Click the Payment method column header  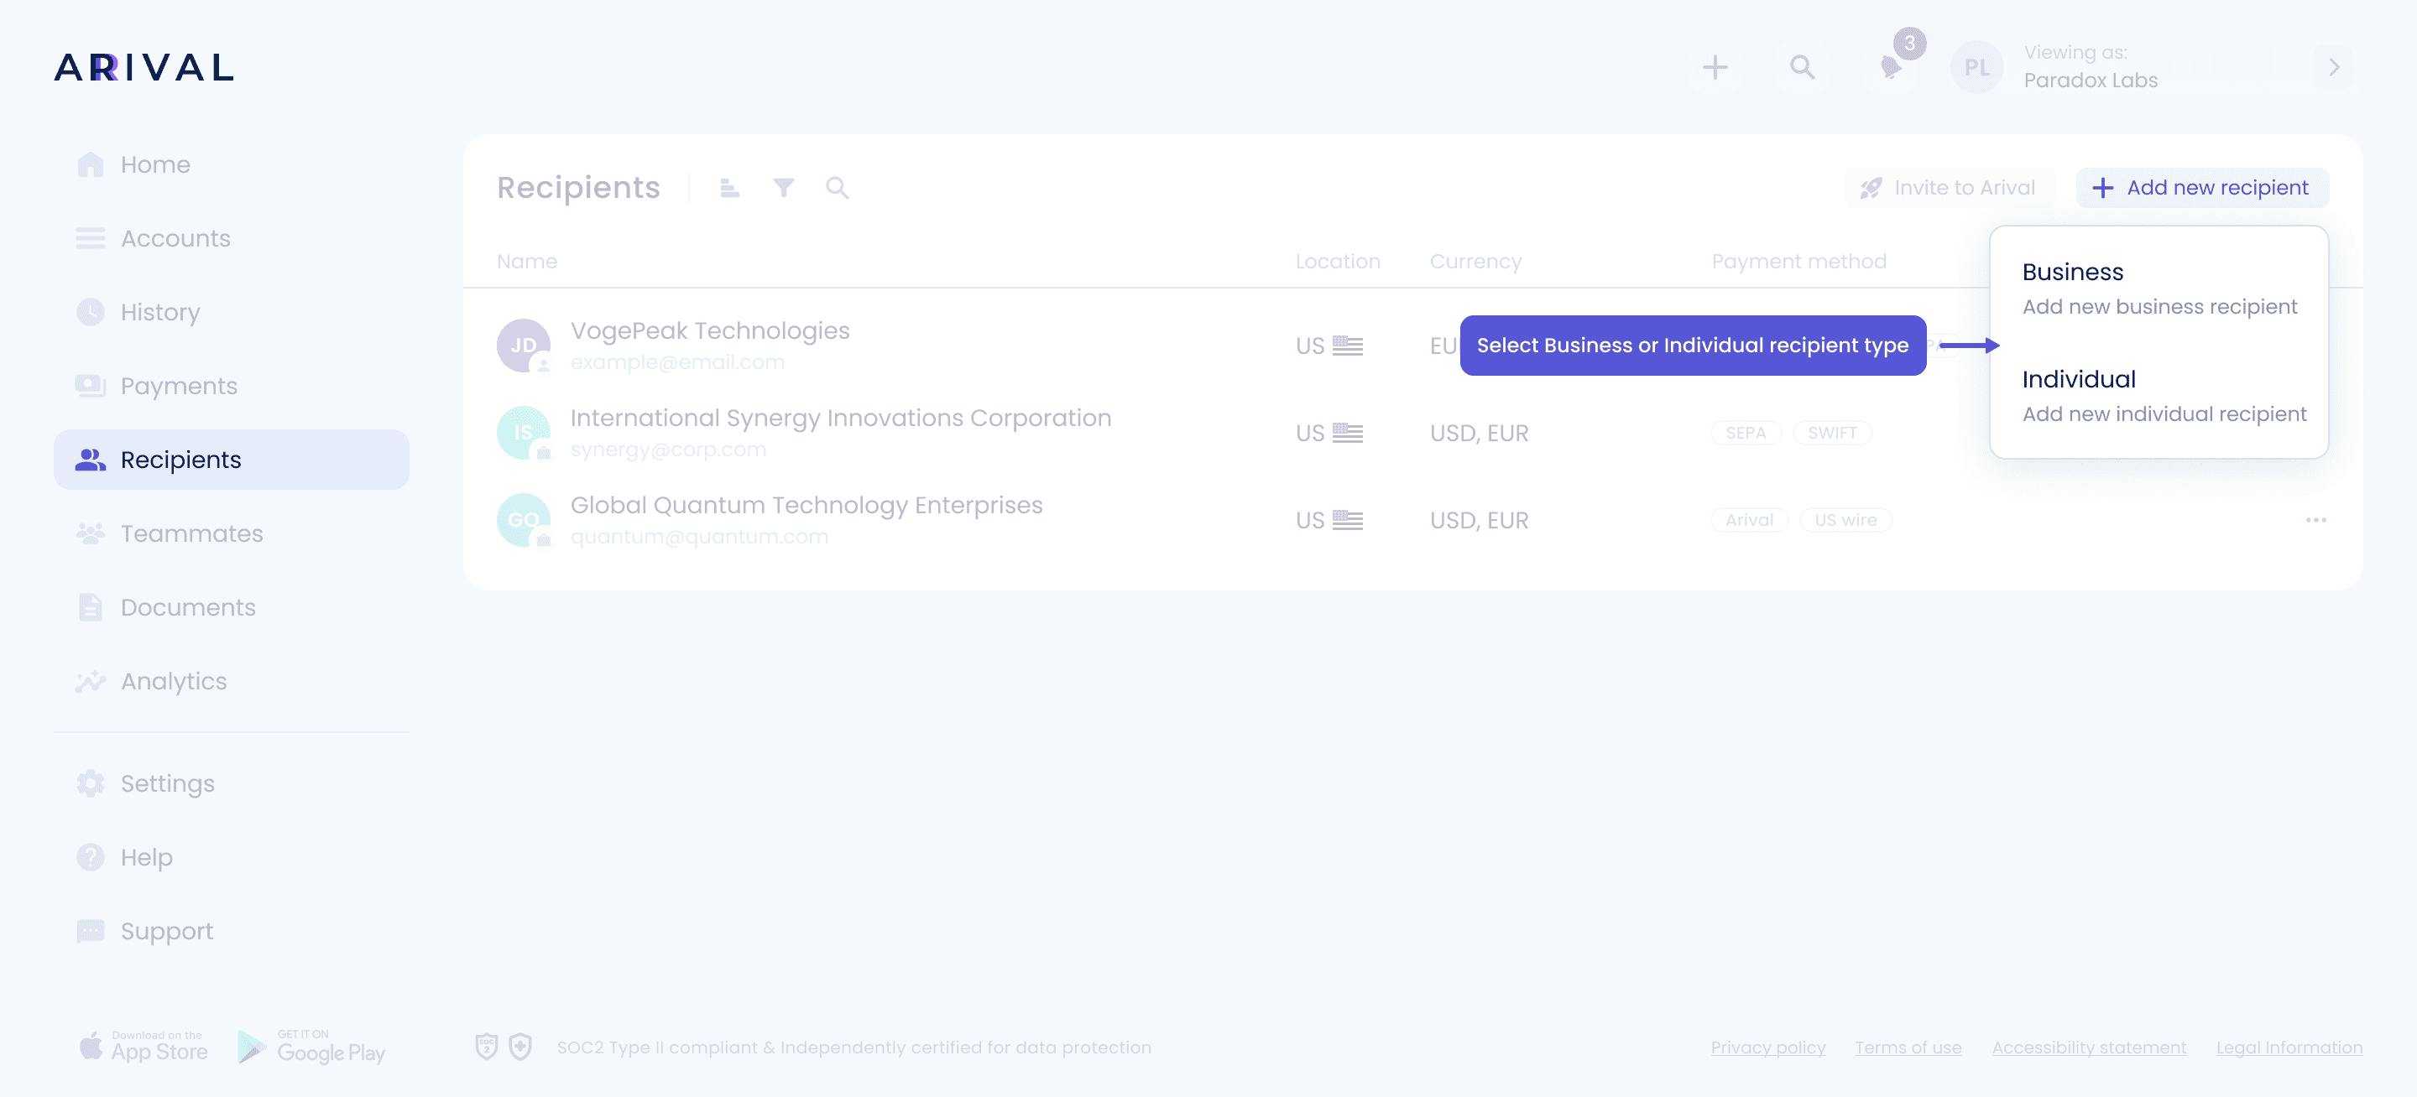(x=1798, y=262)
